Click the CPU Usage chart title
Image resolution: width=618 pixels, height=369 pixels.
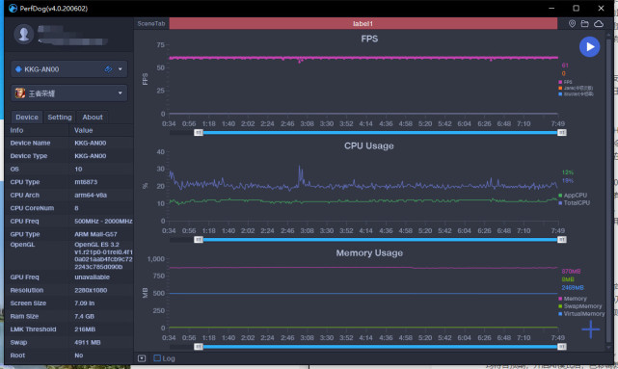coord(369,145)
